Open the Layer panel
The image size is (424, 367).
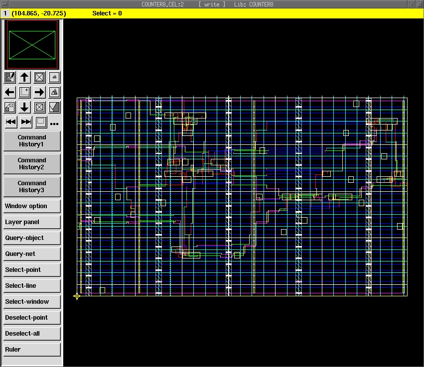(x=32, y=222)
